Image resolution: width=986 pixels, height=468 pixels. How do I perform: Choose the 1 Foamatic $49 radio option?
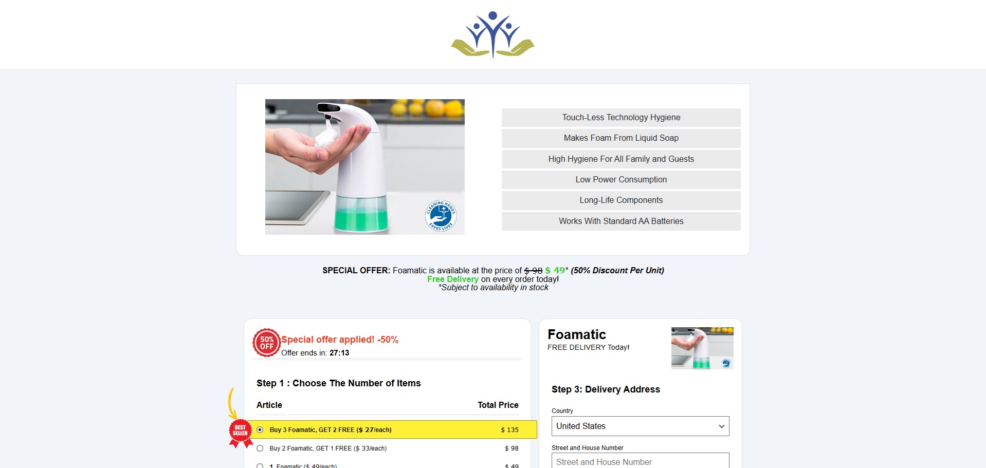[x=260, y=465]
